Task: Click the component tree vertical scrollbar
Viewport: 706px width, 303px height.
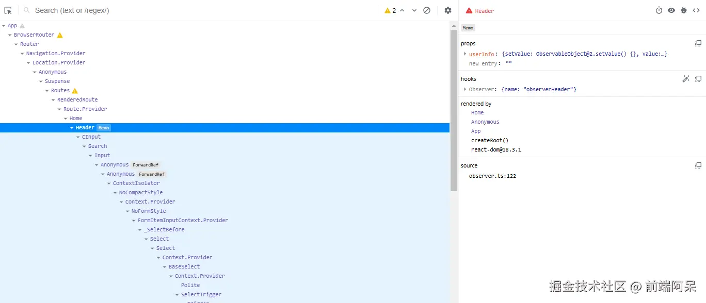Action: [454, 111]
